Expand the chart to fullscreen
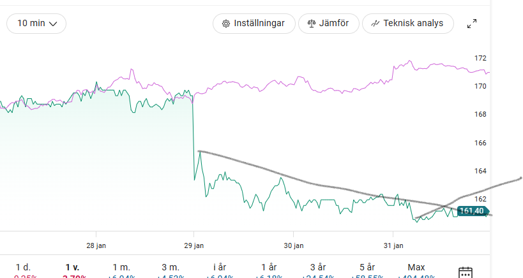The width and height of the screenshot is (523, 278). (x=472, y=24)
